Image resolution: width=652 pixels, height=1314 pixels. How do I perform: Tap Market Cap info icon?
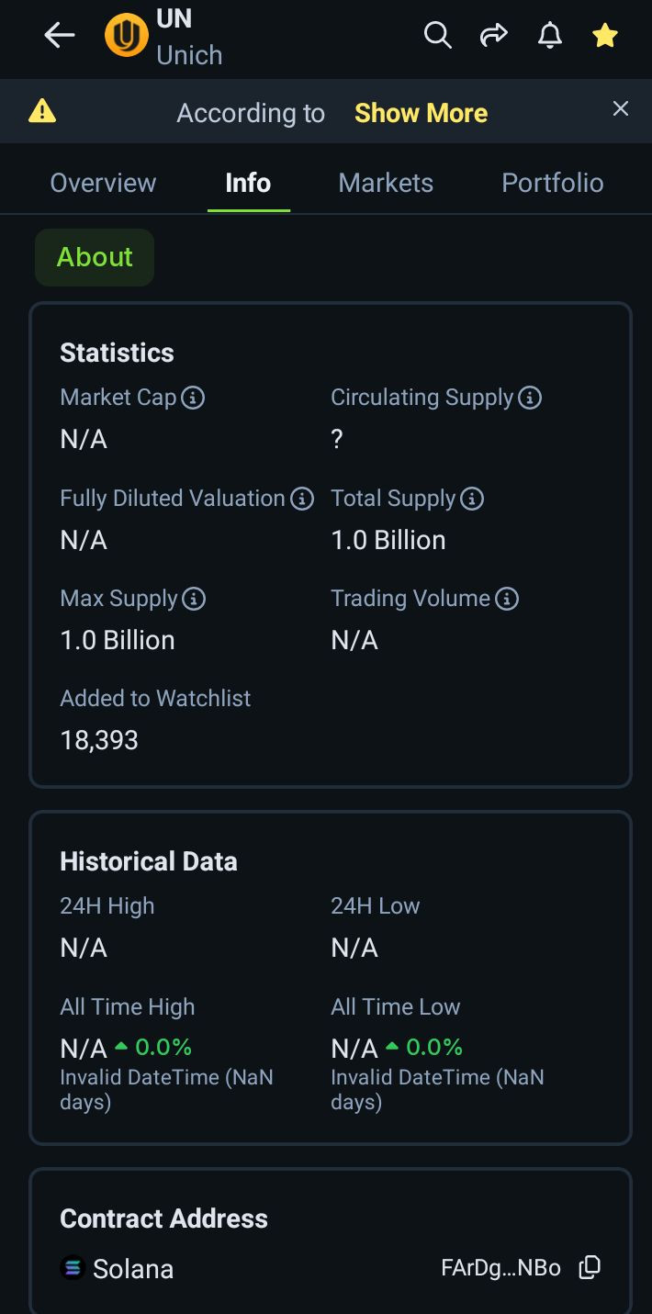coord(193,398)
